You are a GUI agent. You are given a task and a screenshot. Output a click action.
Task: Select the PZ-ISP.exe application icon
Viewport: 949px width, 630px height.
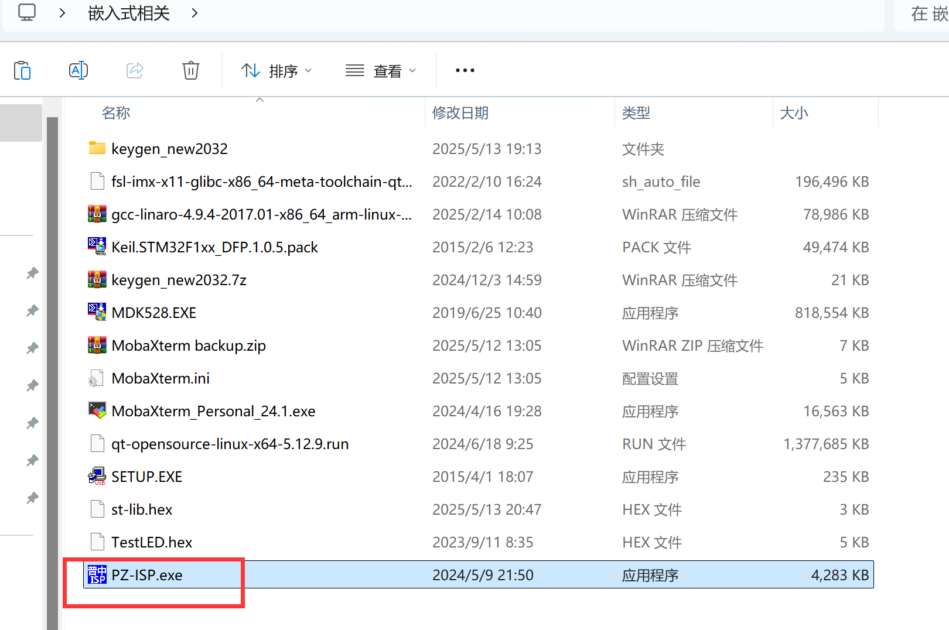97,575
